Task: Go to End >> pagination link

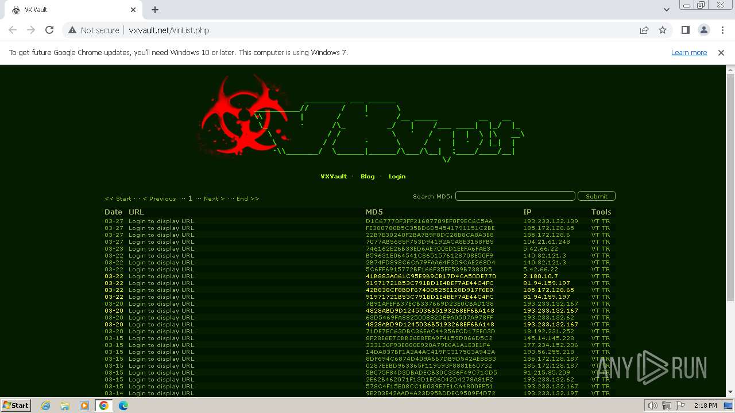Action: point(247,198)
